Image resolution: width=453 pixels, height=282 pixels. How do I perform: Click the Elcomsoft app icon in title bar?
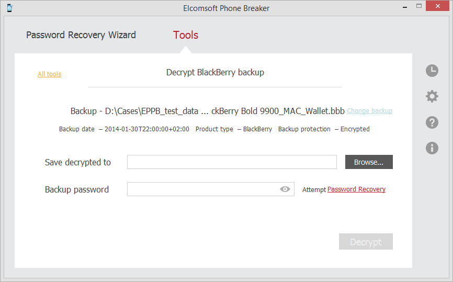coord(10,8)
